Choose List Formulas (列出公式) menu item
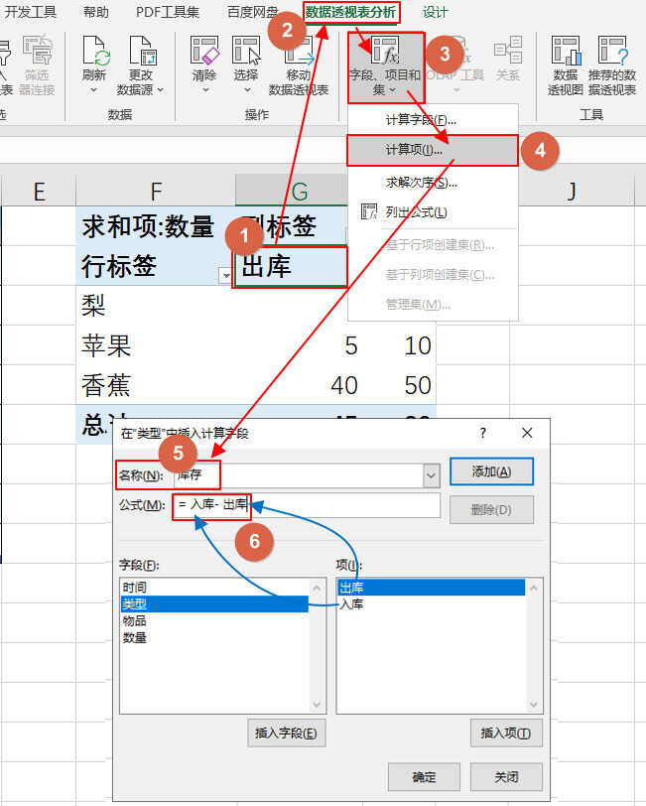 (433, 211)
